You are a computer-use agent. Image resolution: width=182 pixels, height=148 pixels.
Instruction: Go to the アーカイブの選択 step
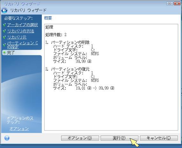click(22, 25)
